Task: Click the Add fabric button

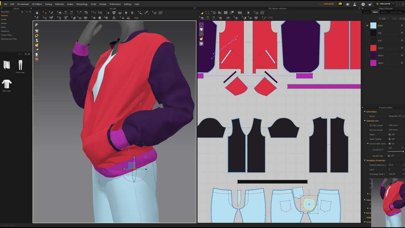Action: pyautogui.click(x=383, y=19)
